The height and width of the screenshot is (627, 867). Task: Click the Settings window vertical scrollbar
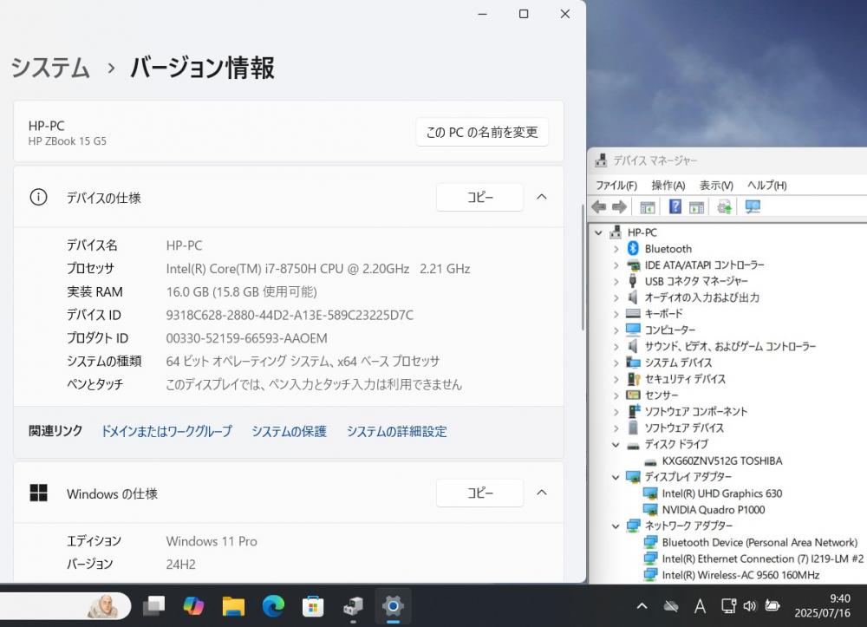(583, 268)
